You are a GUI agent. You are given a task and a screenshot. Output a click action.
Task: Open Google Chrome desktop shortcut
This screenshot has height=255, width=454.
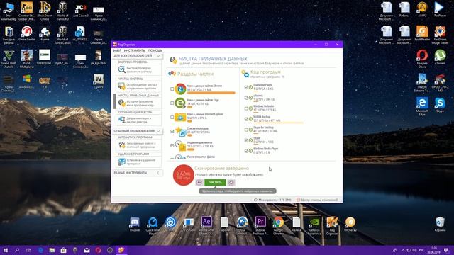pyautogui.click(x=278, y=225)
